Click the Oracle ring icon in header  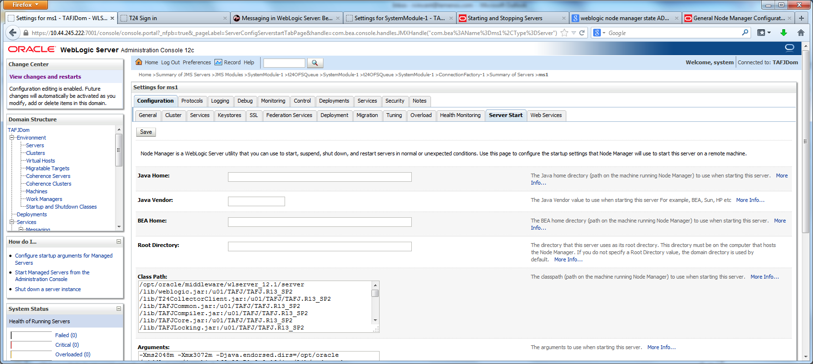pyautogui.click(x=789, y=47)
